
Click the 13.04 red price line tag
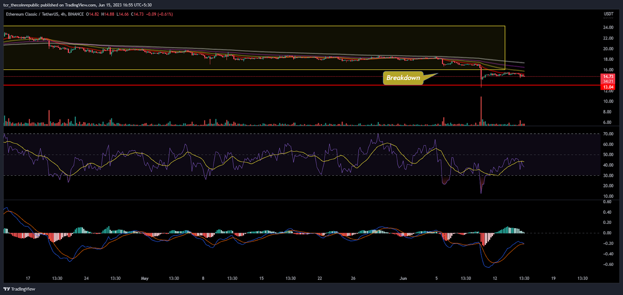(608, 87)
